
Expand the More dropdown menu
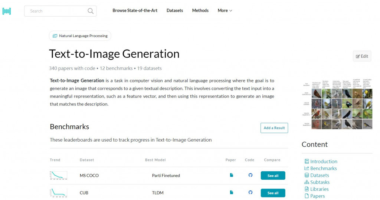tap(225, 11)
